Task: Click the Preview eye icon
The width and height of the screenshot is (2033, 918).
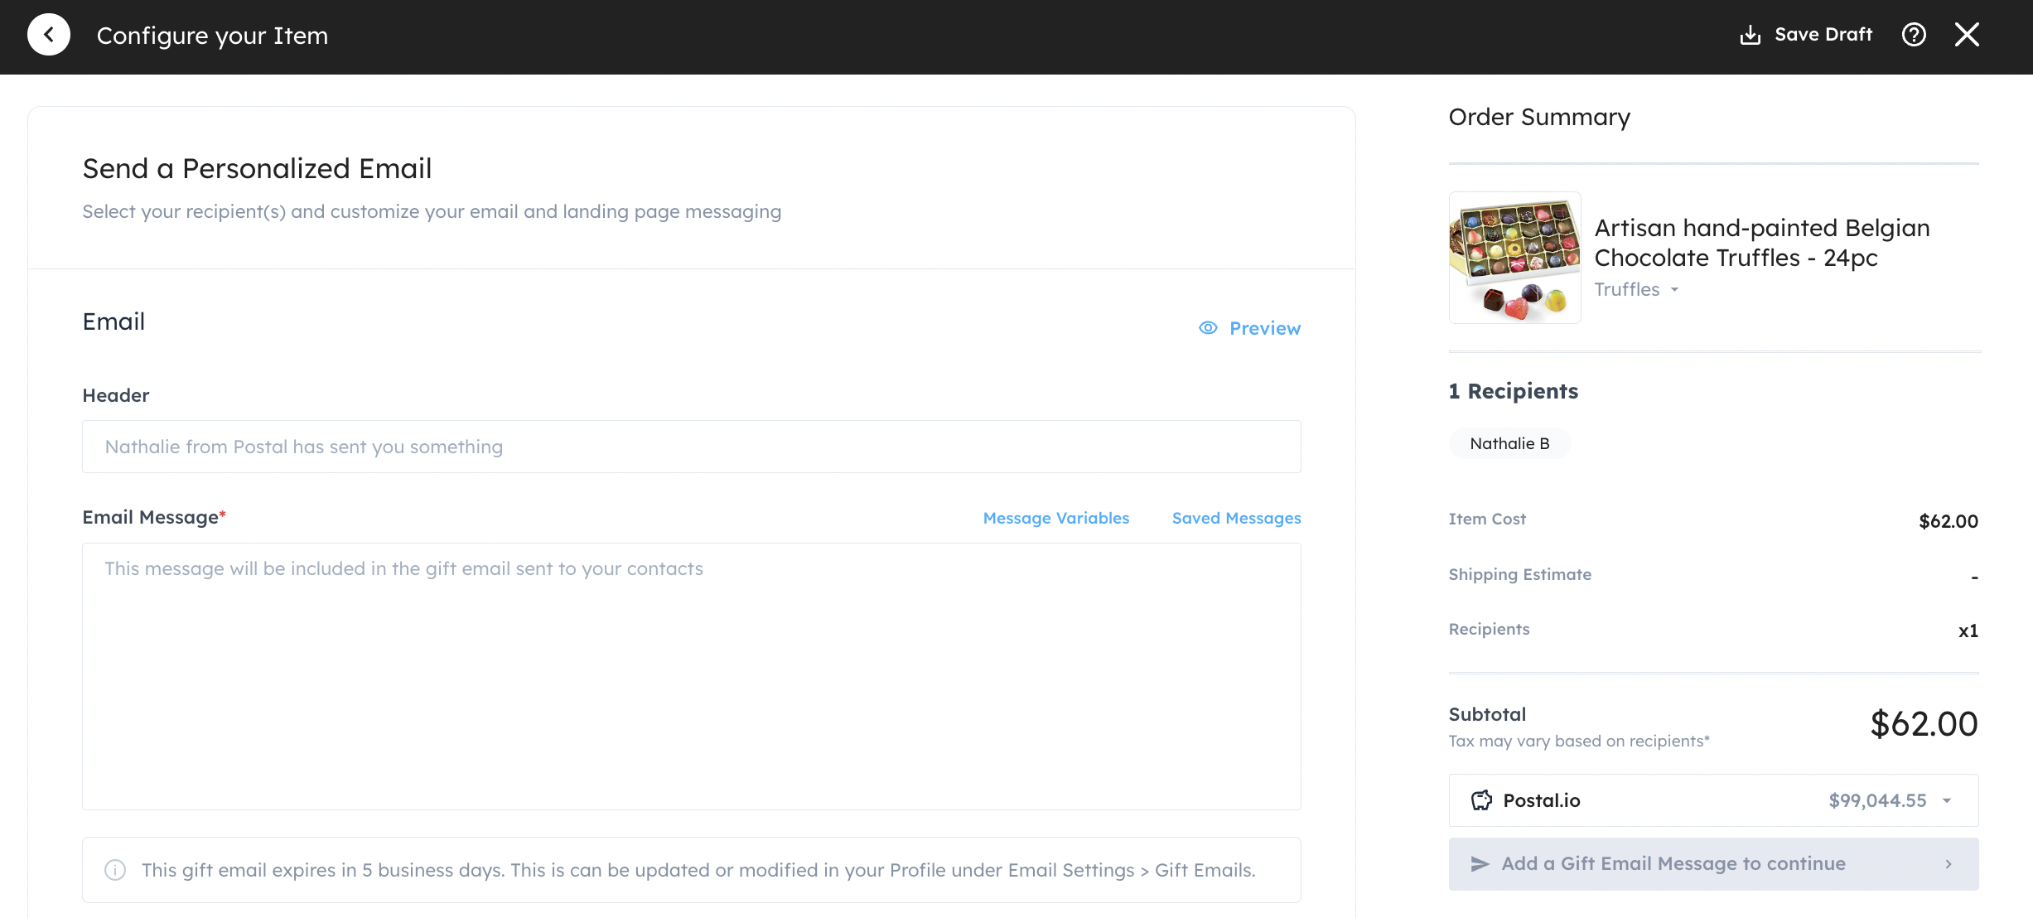Action: click(x=1208, y=328)
